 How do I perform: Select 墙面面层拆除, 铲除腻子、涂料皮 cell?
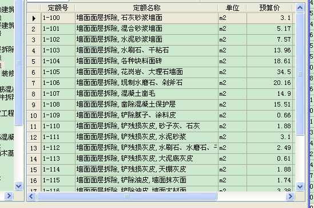click(x=147, y=115)
